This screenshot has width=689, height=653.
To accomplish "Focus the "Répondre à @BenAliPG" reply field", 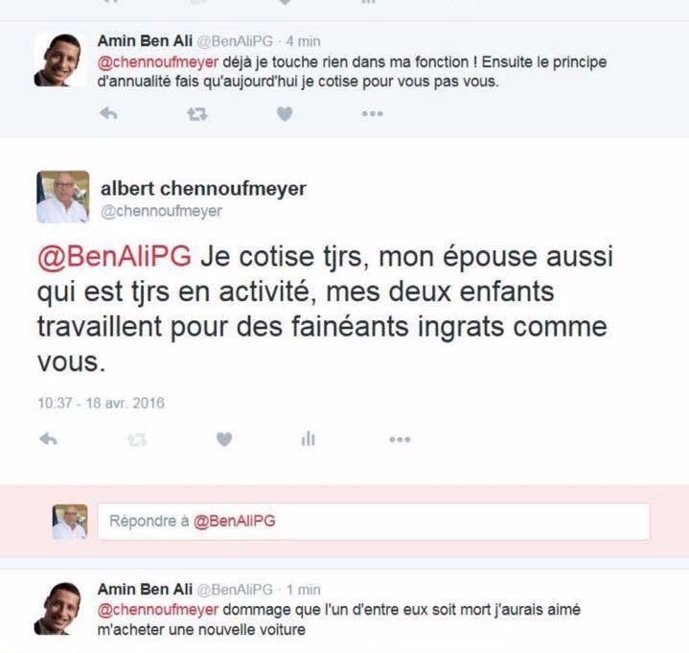I will pos(374,521).
